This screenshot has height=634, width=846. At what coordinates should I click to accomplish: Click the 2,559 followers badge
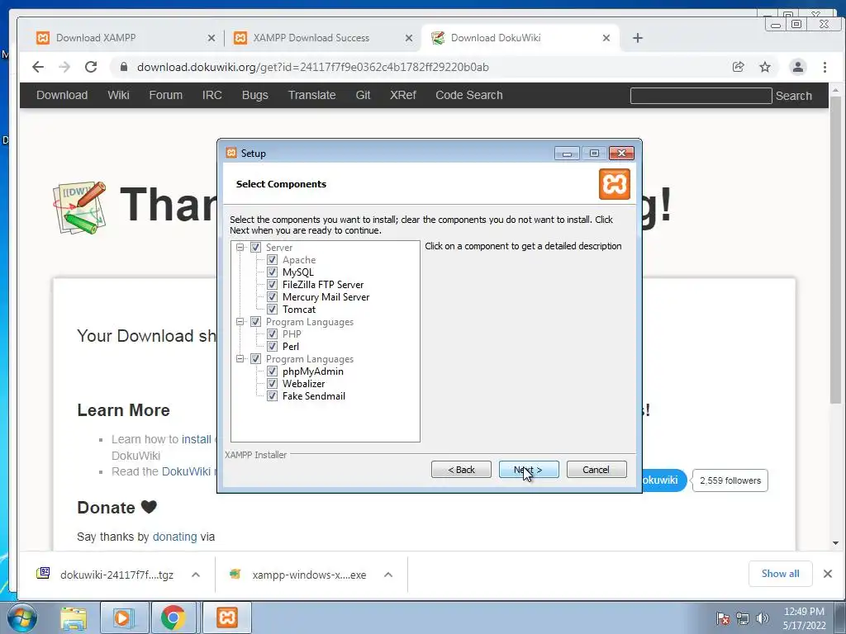pyautogui.click(x=730, y=480)
